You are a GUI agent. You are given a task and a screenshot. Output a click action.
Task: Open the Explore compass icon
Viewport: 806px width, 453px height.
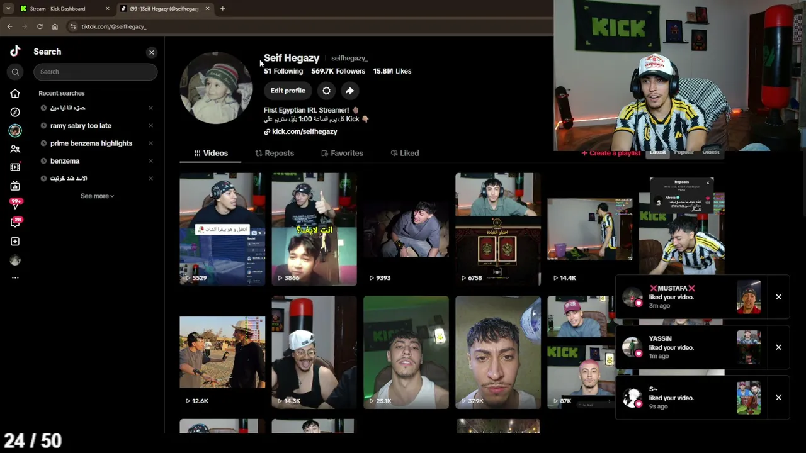coord(15,112)
